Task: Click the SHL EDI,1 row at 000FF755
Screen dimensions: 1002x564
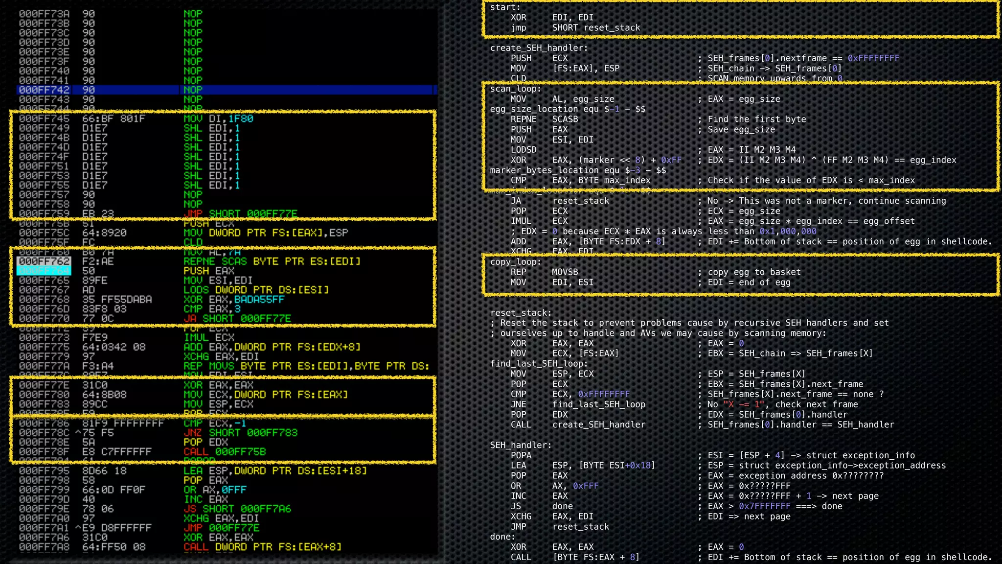Action: coord(130,185)
